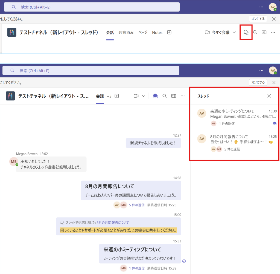Click 5 件の返信 in thread panel
The height and width of the screenshot is (274, 280).
(232, 149)
